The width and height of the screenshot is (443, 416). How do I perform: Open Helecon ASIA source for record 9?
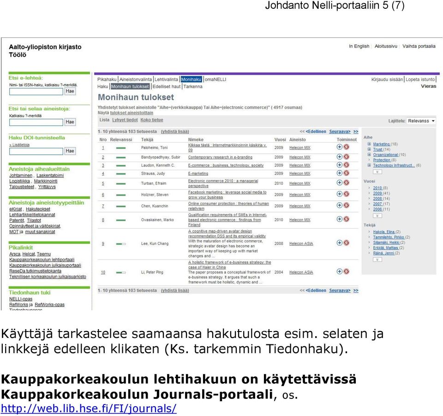tap(301, 244)
